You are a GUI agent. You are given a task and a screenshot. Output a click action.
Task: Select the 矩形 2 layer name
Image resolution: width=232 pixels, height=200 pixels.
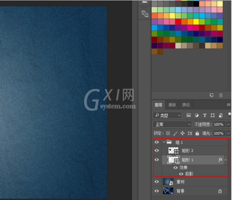click(x=187, y=151)
